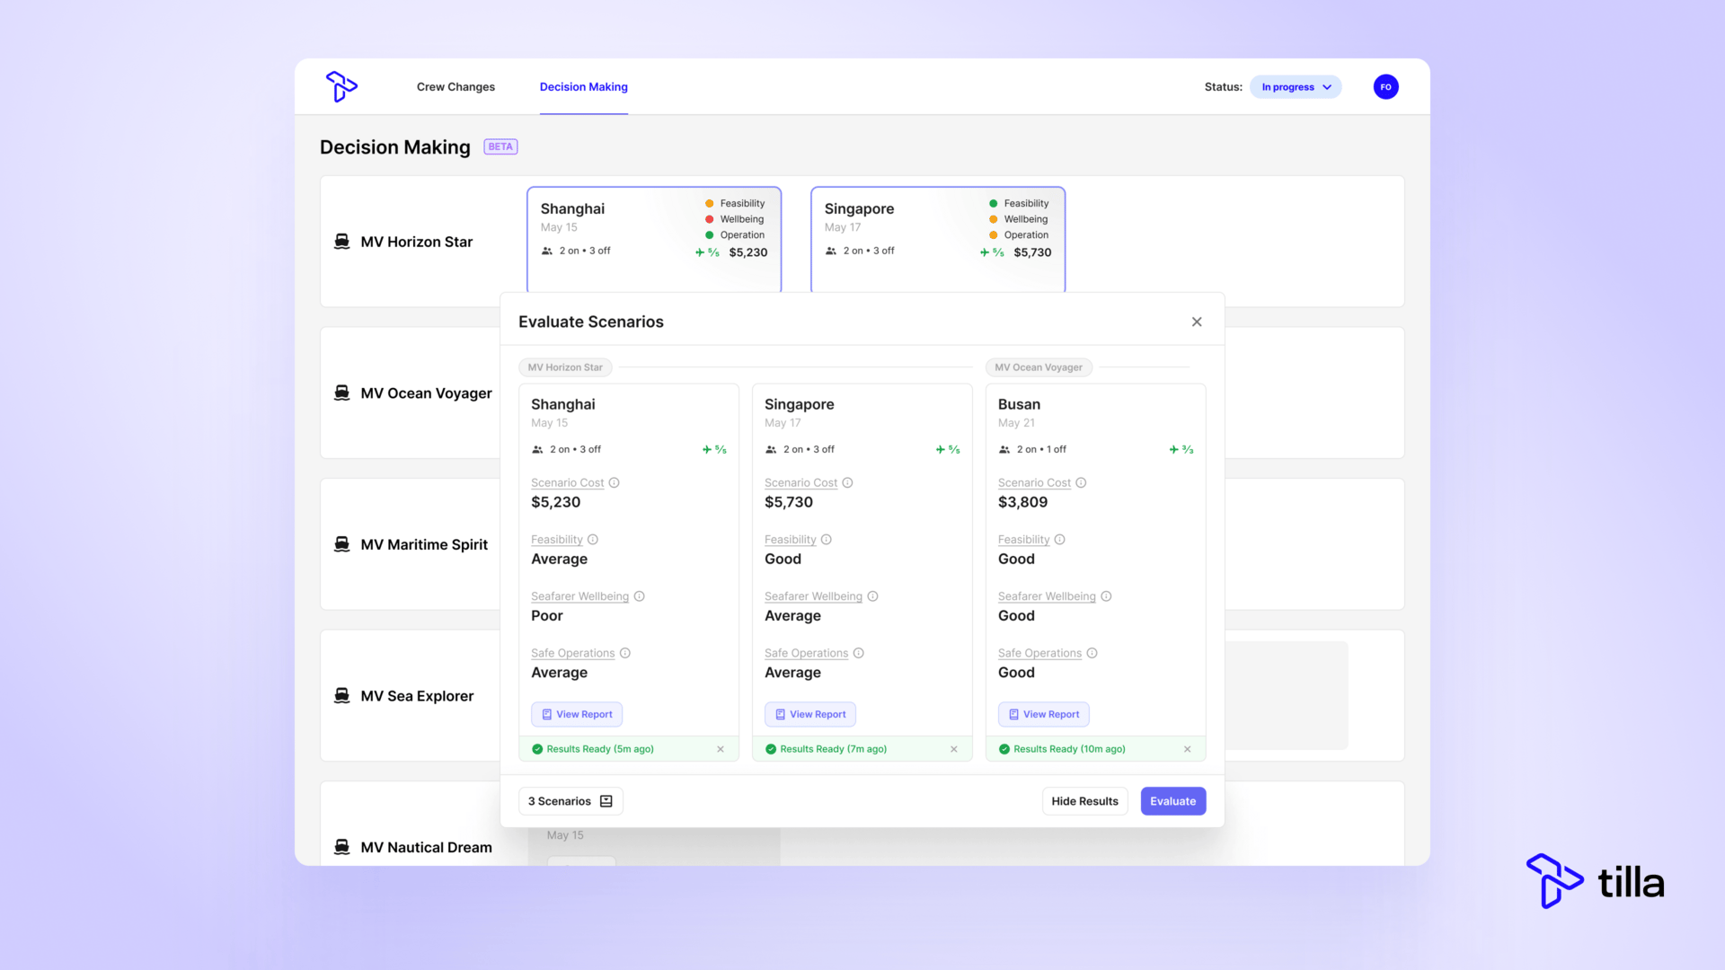Open View Report for Singapore scenario
Screen dimensions: 1725x970
(810, 715)
